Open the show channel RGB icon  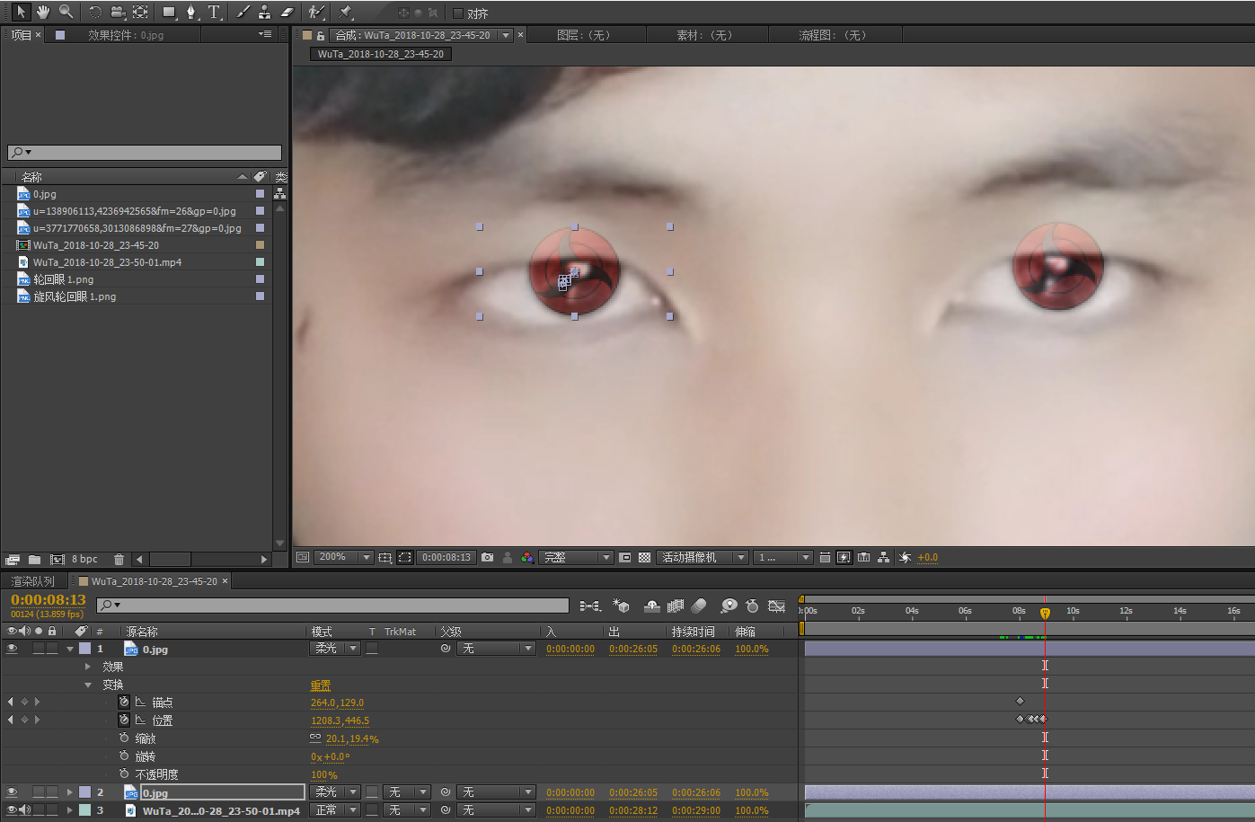527,557
